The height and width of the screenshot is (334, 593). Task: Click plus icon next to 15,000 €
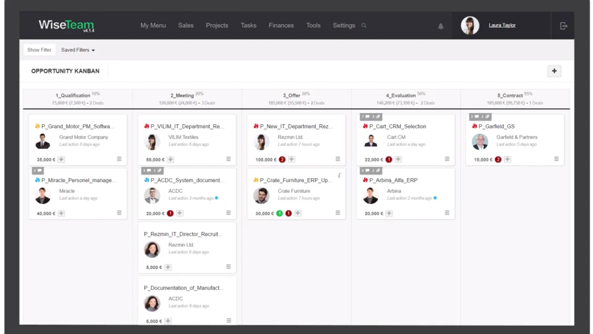pyautogui.click(x=507, y=160)
